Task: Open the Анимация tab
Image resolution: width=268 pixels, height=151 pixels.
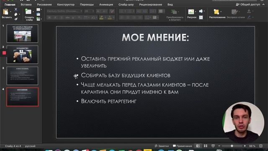Action: click(106, 5)
